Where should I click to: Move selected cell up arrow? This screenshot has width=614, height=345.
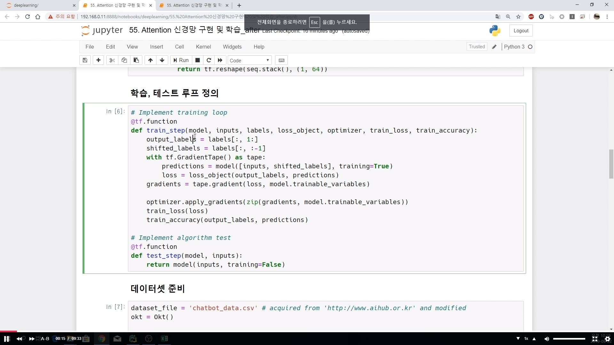pyautogui.click(x=150, y=60)
